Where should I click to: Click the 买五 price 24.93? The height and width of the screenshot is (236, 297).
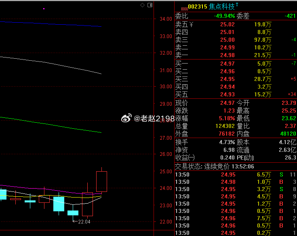[227, 94]
